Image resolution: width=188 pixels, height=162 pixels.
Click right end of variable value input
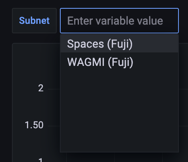click(x=172, y=21)
